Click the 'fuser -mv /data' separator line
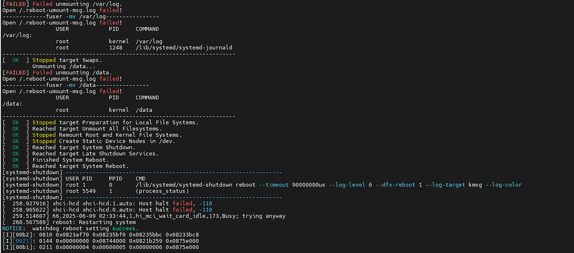The height and width of the screenshot is (253, 574). (75, 85)
